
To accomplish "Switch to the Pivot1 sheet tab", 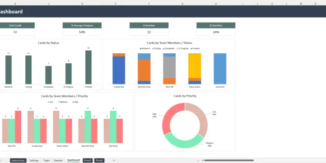I will tap(88, 160).
